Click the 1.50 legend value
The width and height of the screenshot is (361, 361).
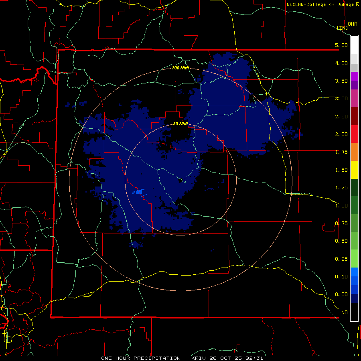tap(341, 170)
